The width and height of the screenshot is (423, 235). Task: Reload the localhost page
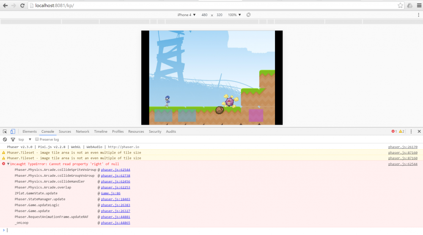coord(22,5)
